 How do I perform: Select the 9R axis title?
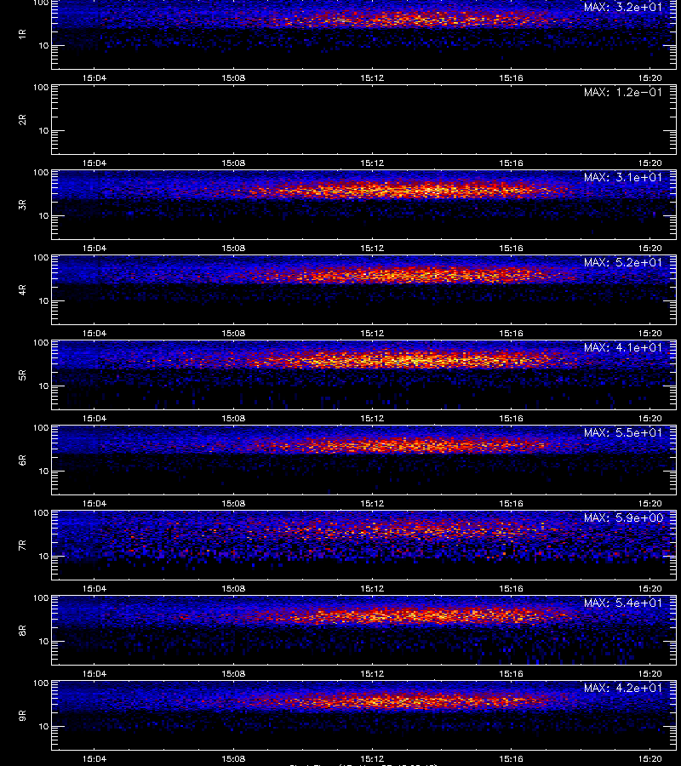[x=22, y=715]
